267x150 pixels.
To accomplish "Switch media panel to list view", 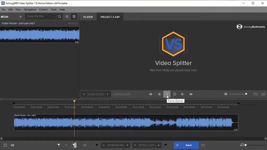I will [67, 17].
